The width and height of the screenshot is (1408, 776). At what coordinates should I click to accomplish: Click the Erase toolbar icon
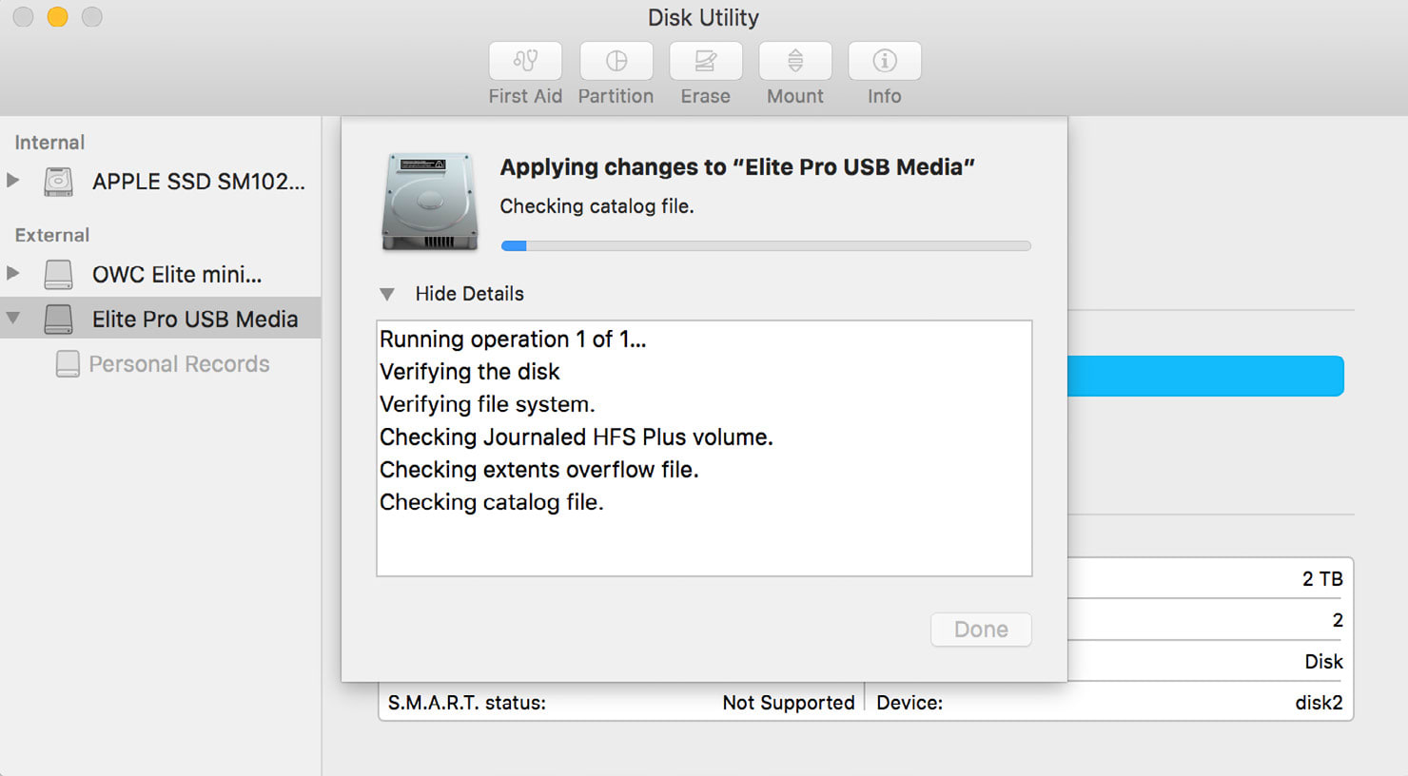pyautogui.click(x=705, y=61)
